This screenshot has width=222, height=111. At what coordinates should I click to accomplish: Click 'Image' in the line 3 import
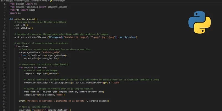coord(32,10)
